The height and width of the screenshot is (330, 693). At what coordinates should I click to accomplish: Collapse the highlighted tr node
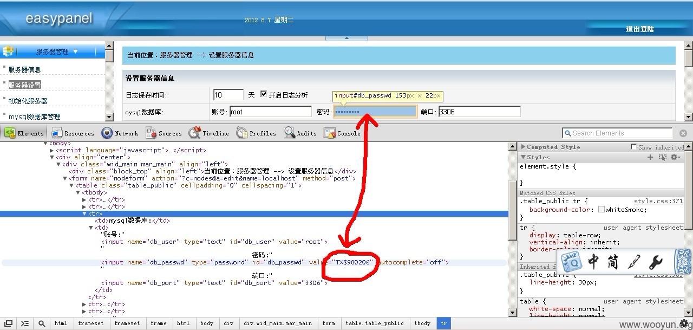[x=84, y=213]
